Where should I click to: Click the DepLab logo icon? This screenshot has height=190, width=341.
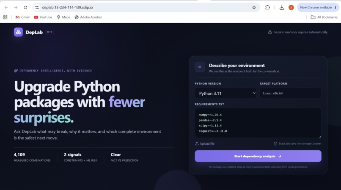[18, 32]
